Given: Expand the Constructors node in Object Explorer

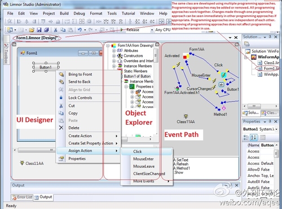Looking at the screenshot, I should pos(114,56).
